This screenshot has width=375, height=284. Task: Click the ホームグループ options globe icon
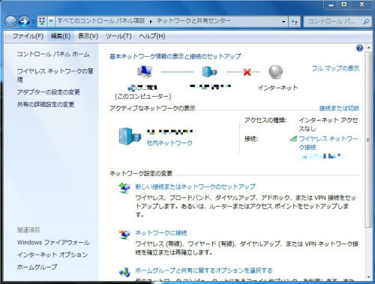(x=124, y=272)
